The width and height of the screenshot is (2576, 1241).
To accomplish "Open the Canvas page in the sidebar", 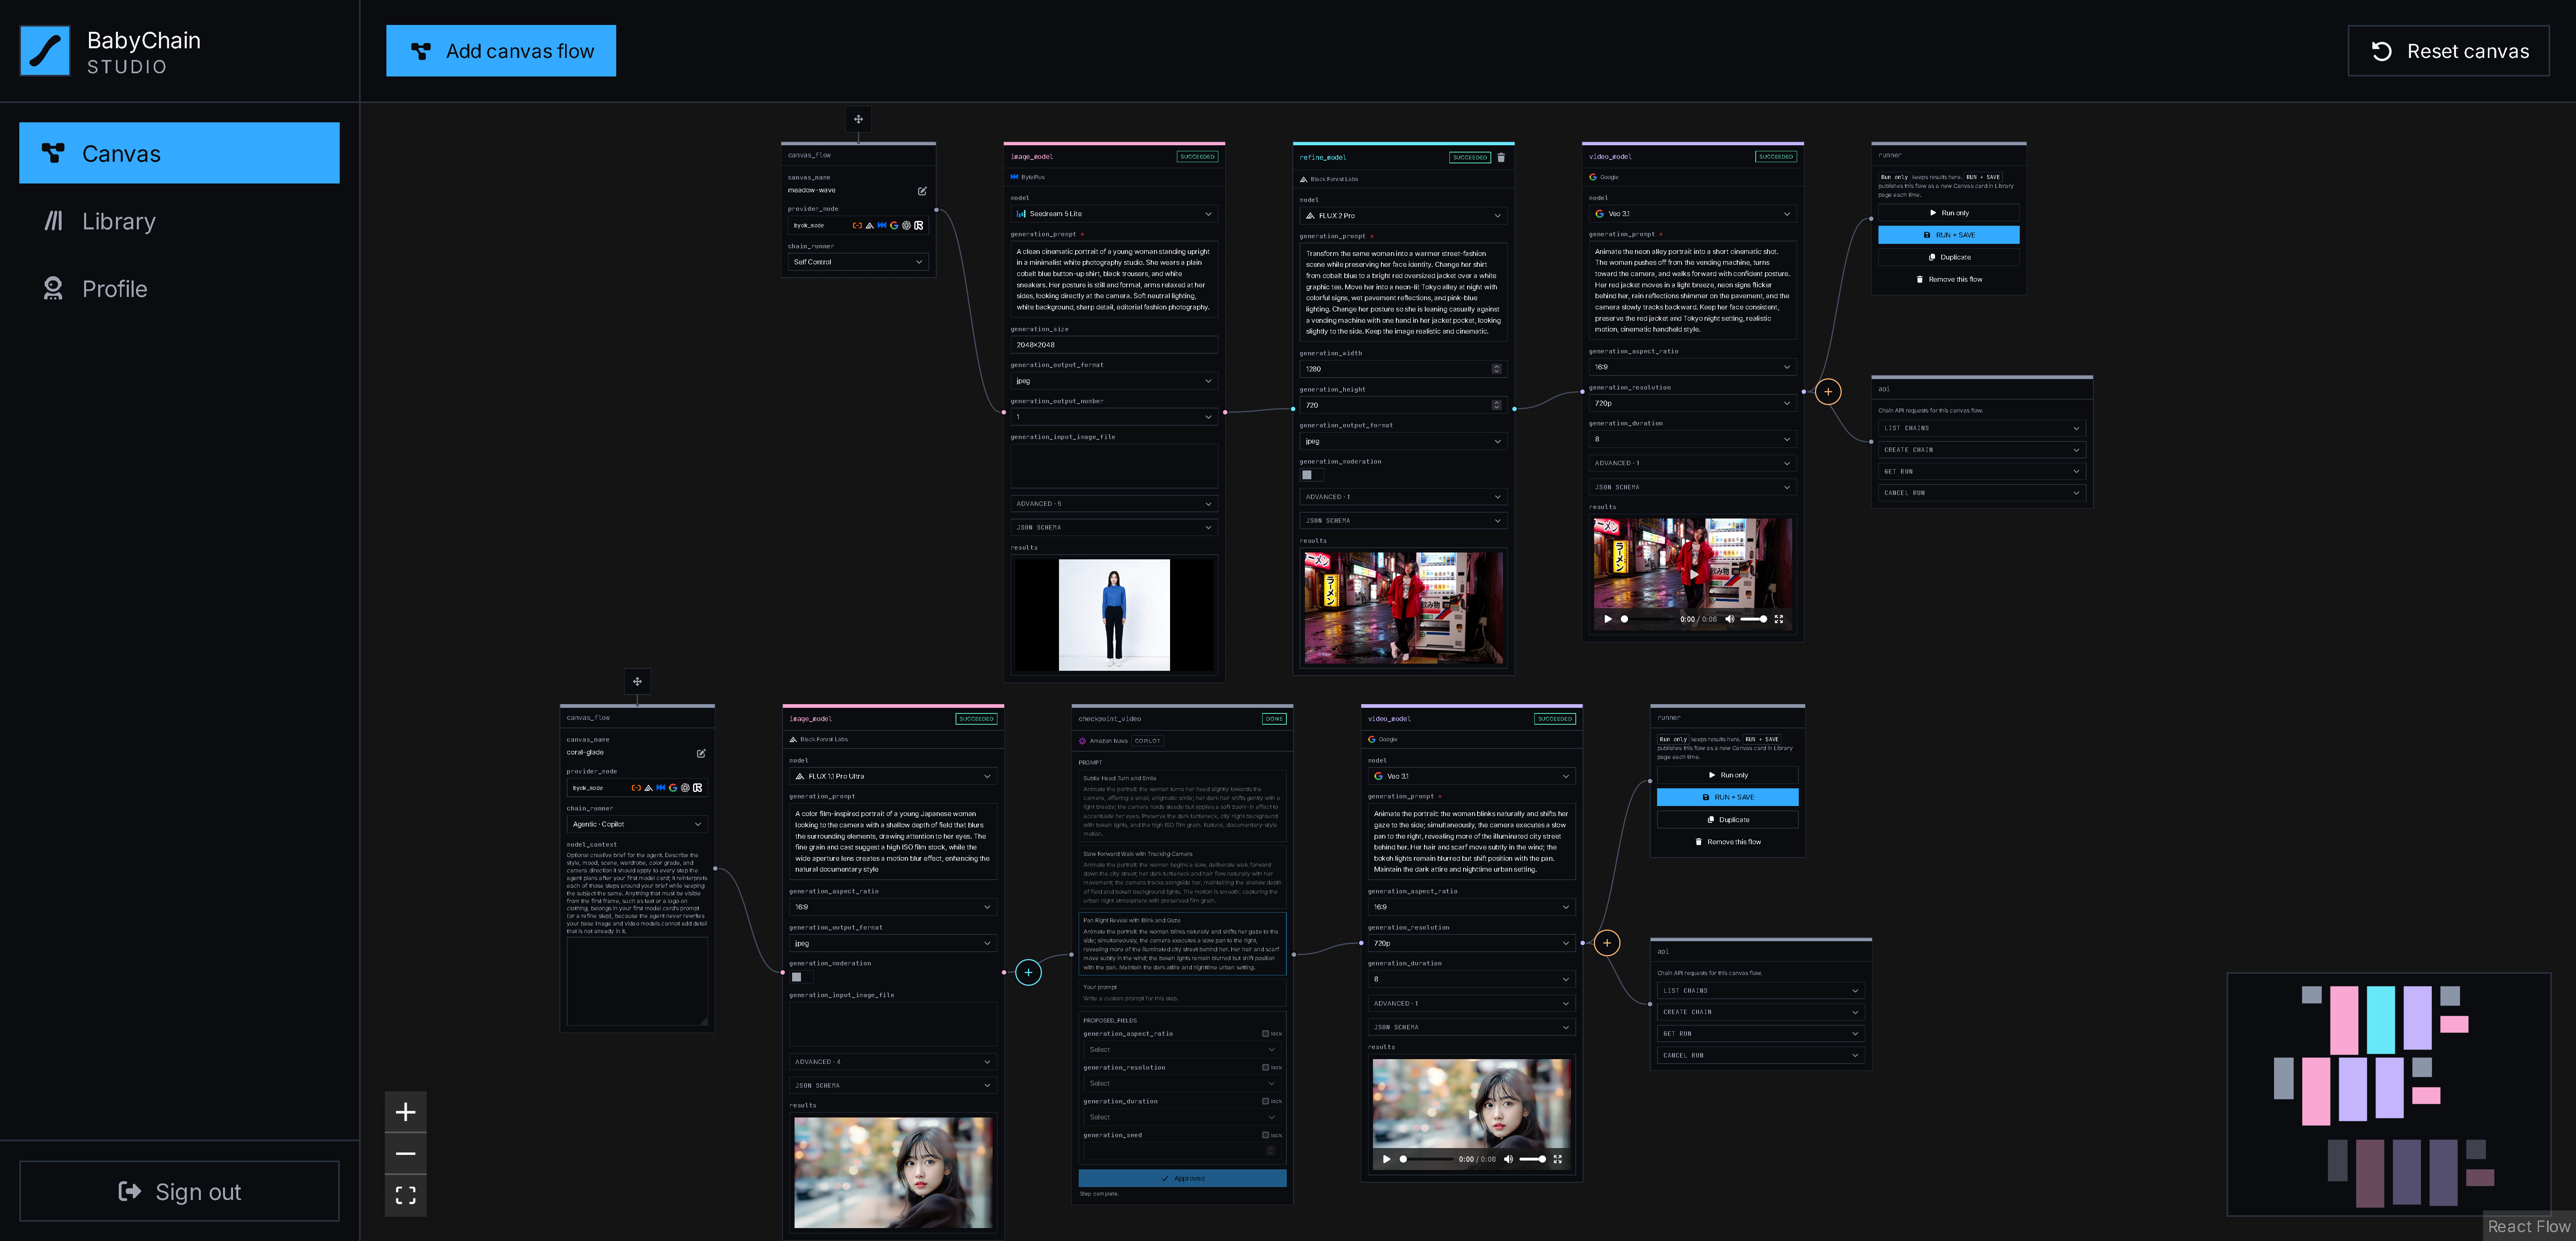I will (x=179, y=153).
